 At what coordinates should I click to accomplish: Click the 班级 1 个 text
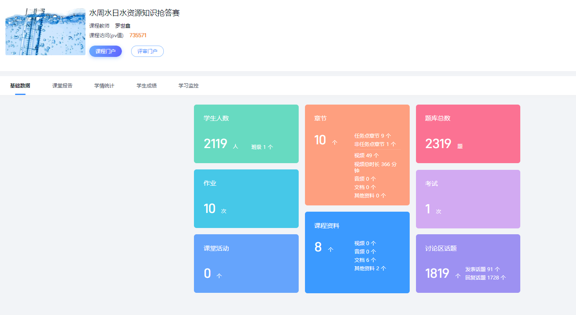point(262,147)
